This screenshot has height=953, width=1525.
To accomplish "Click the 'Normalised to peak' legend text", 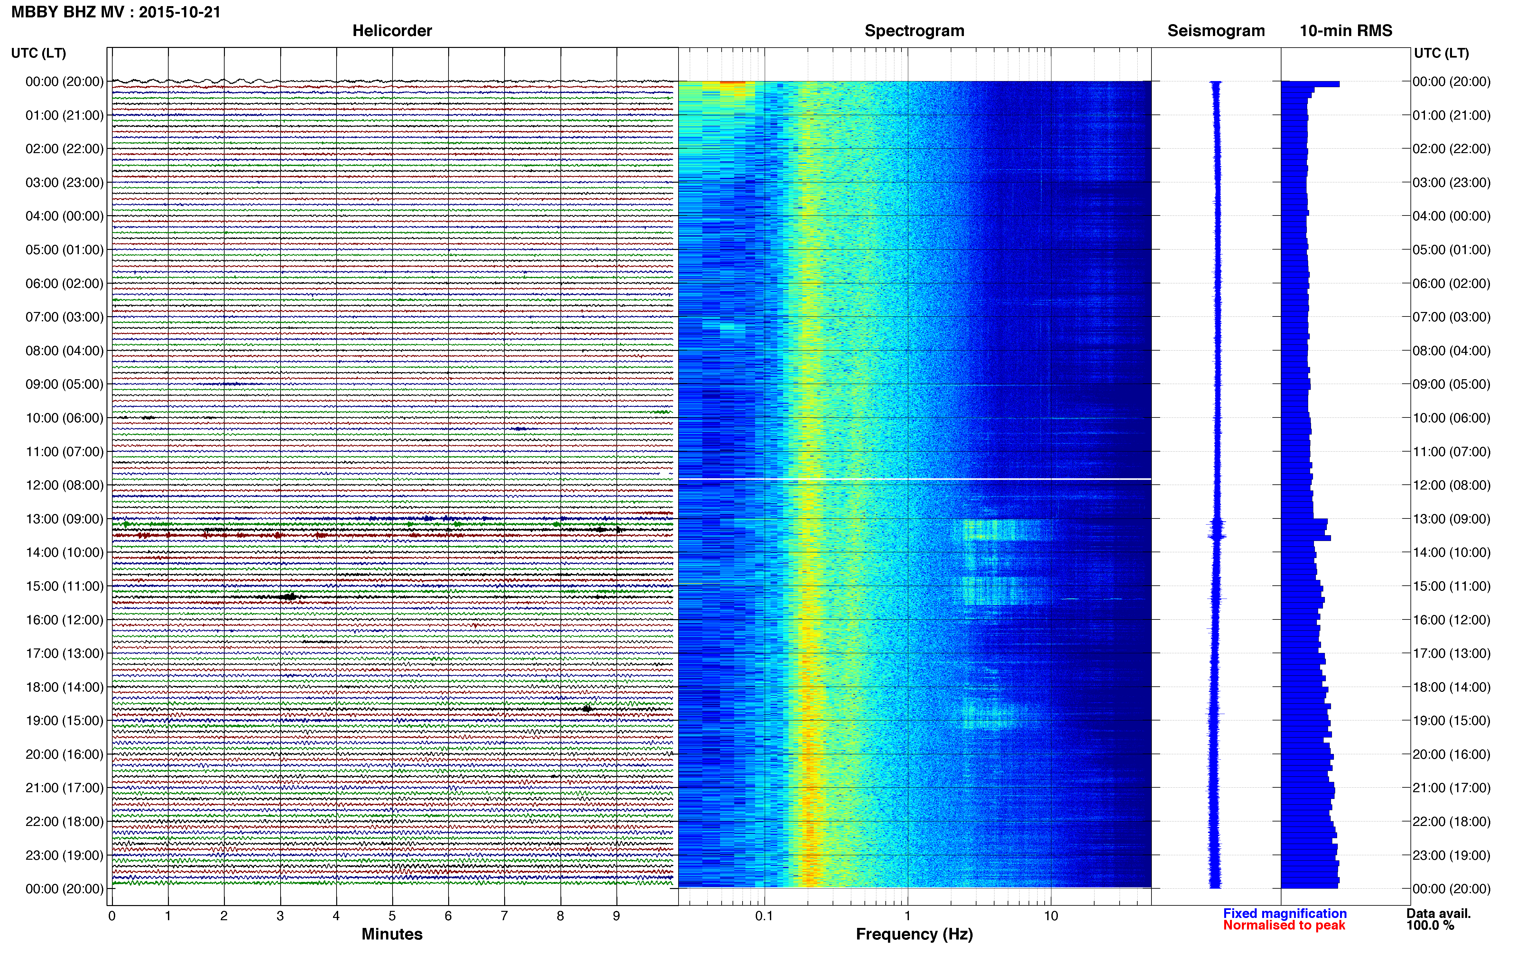I will pyautogui.click(x=1284, y=925).
